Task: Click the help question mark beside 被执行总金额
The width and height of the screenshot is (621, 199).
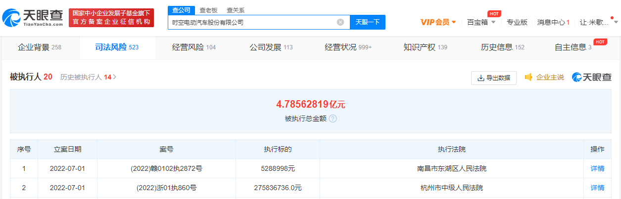Action: coord(333,119)
